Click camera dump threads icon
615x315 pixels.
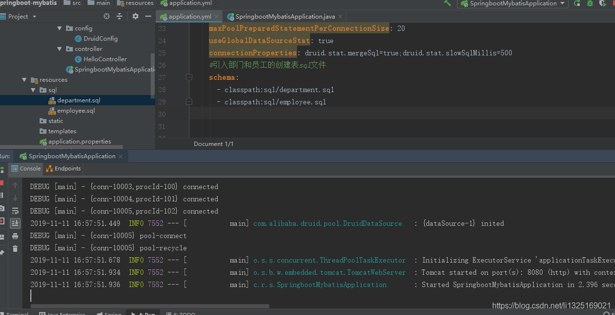pyautogui.click(x=1, y=208)
